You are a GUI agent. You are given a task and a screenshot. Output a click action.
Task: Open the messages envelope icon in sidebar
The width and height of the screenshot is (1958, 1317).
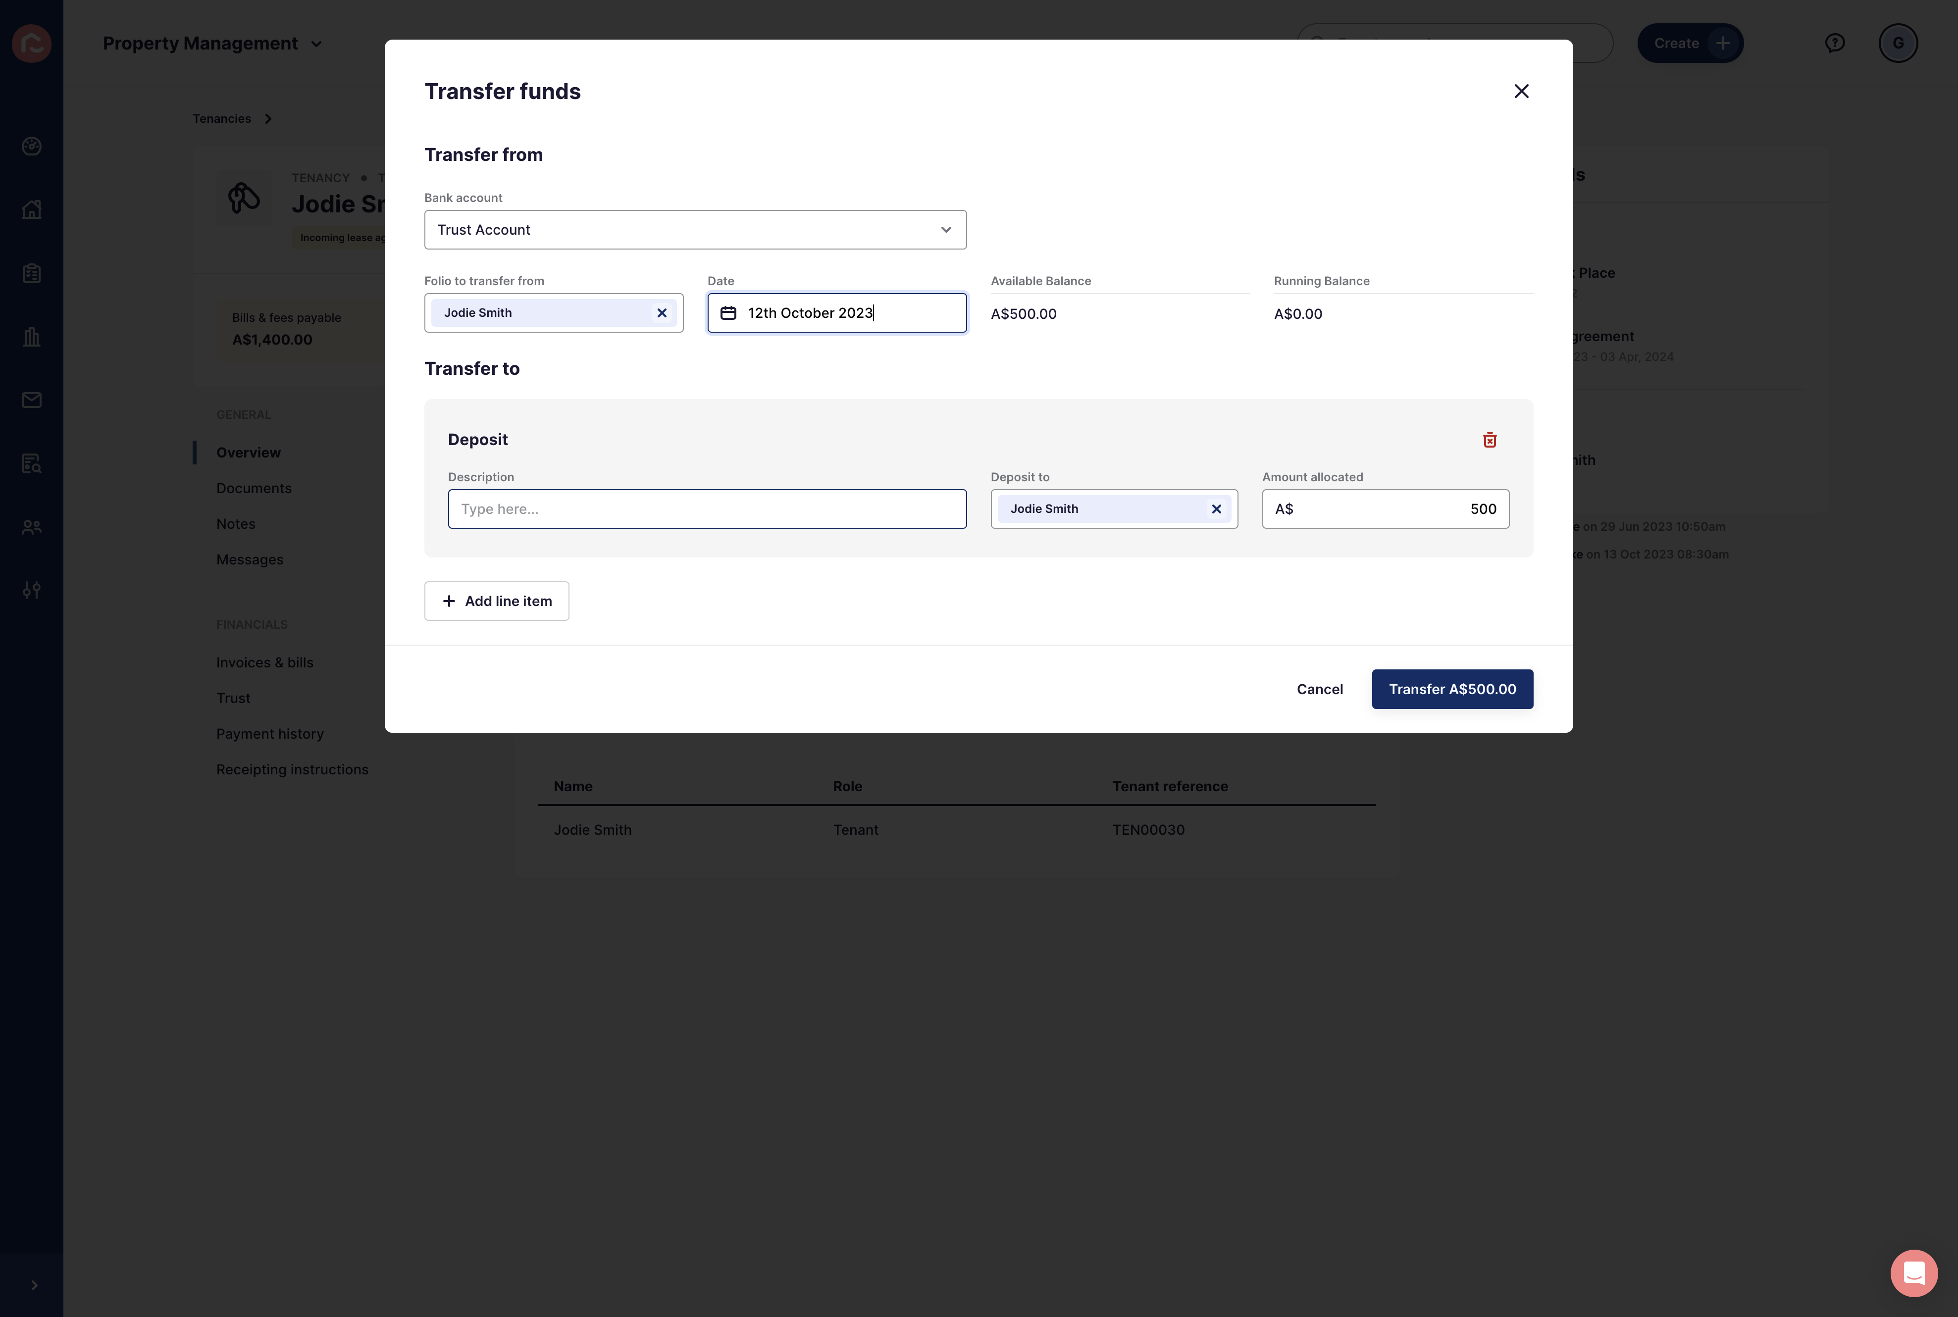click(32, 400)
